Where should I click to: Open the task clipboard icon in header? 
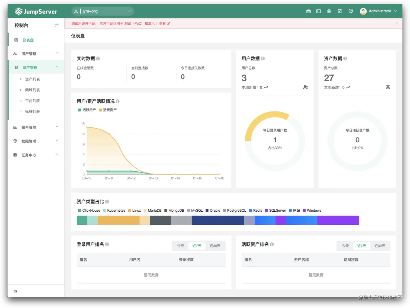pyautogui.click(x=340, y=11)
